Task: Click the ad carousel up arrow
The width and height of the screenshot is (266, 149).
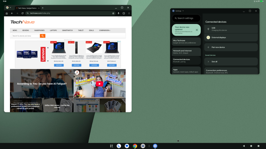Action: (x=48, y=48)
